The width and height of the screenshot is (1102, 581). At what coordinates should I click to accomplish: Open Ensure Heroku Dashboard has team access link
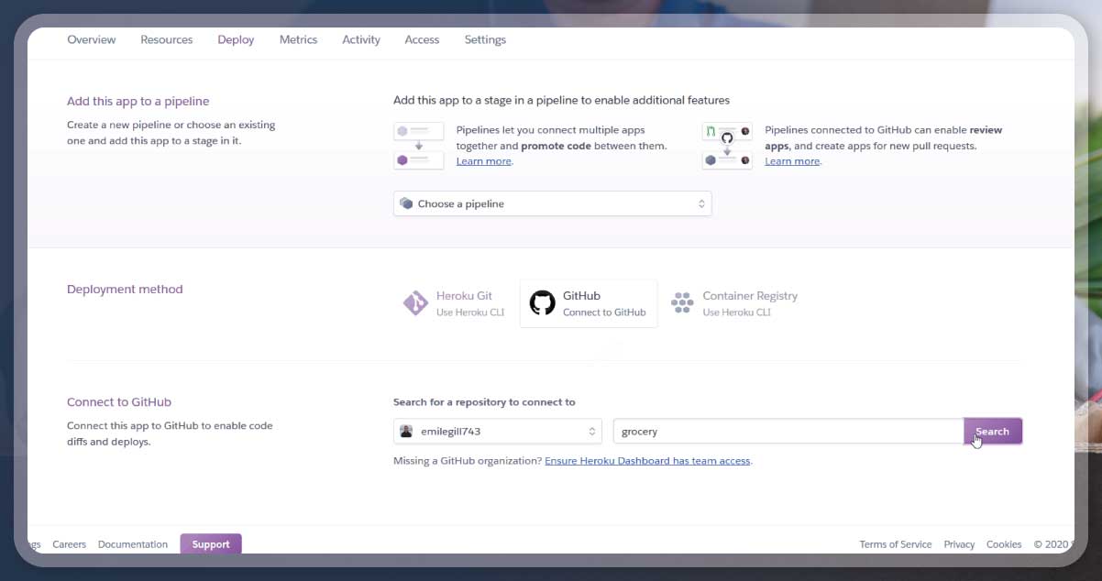point(647,461)
